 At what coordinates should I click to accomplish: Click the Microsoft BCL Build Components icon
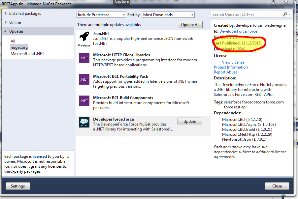84,101
